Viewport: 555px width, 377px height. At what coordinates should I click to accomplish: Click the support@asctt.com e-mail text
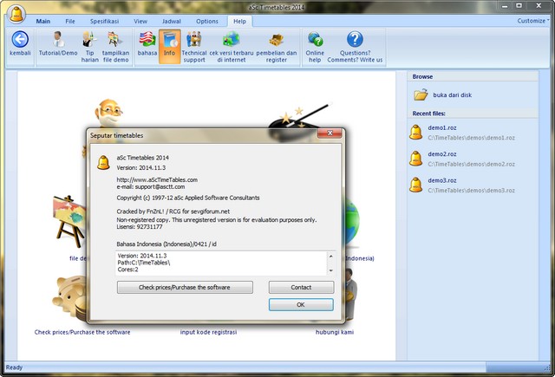point(160,186)
